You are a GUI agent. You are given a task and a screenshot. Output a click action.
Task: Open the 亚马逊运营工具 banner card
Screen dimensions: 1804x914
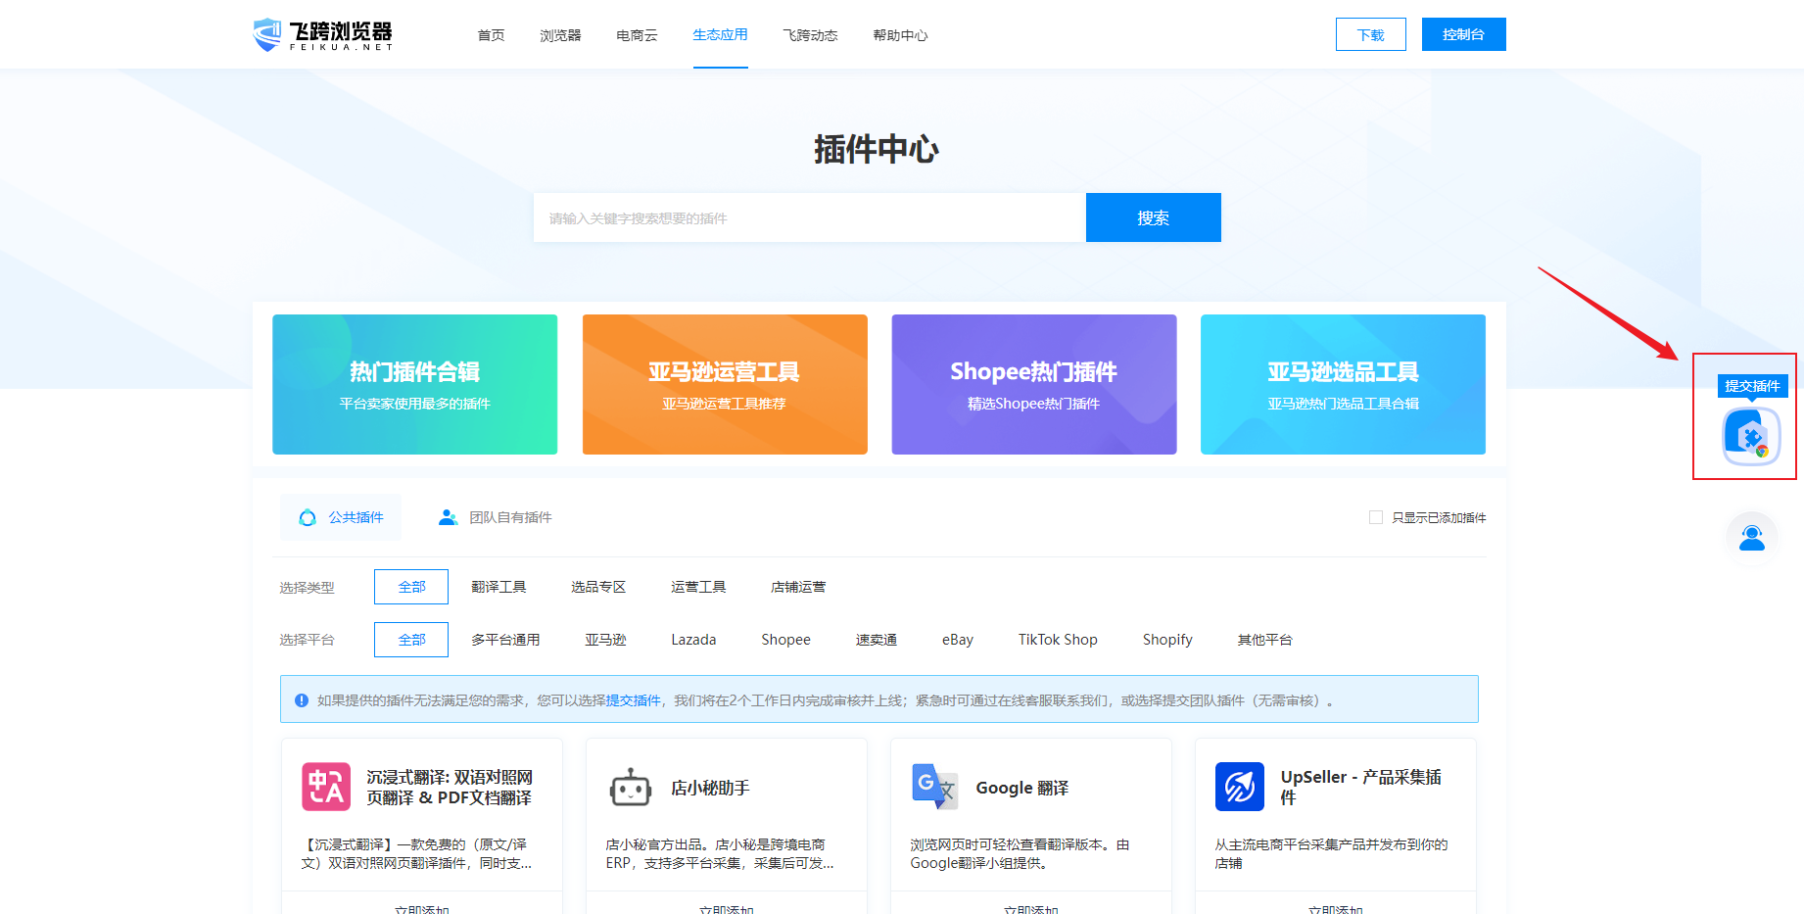tap(725, 384)
